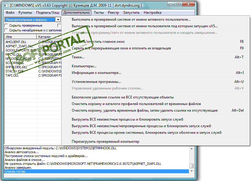Sort by the Каталог column header

[x=49, y=37]
